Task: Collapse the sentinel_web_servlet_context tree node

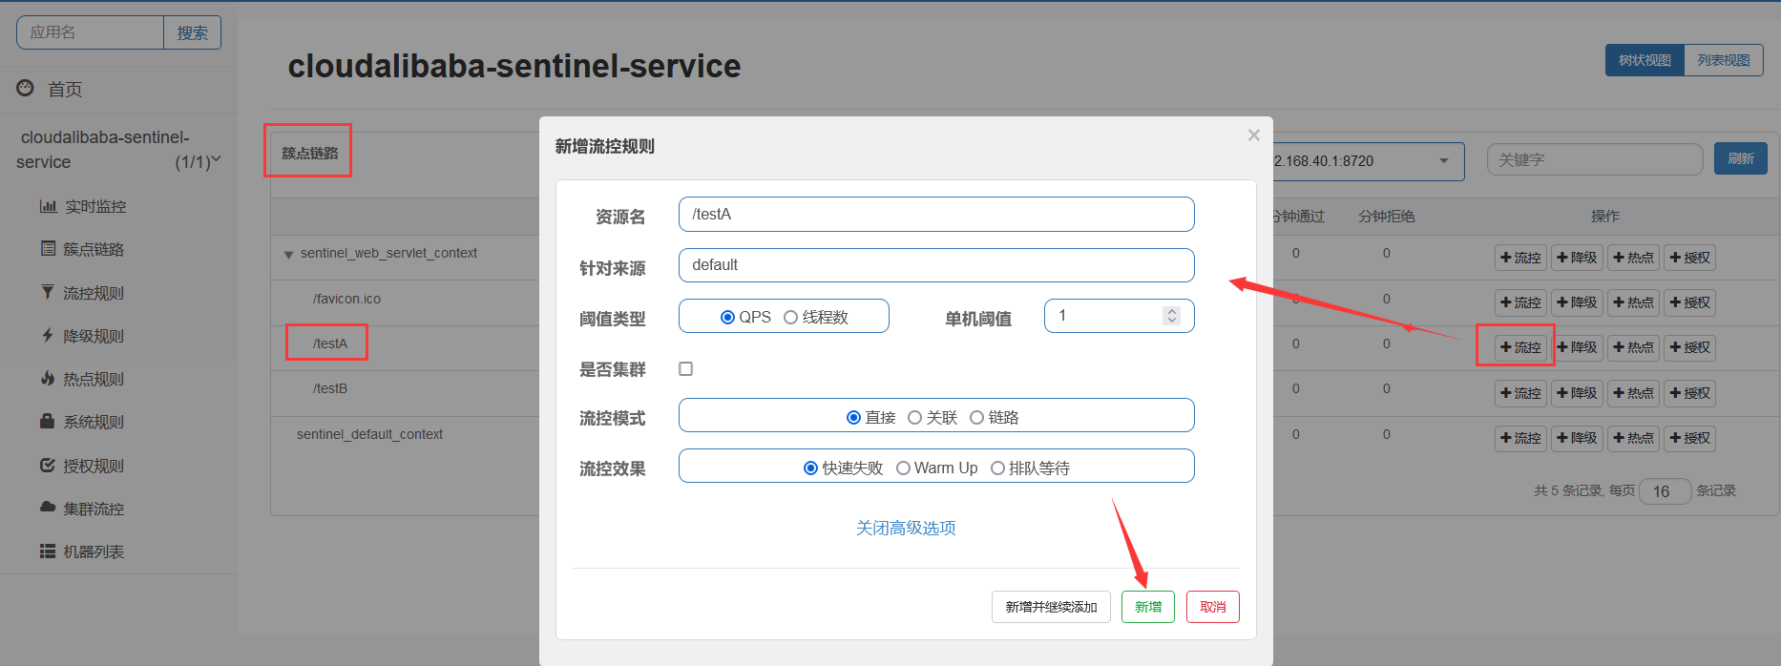Action: [x=288, y=255]
